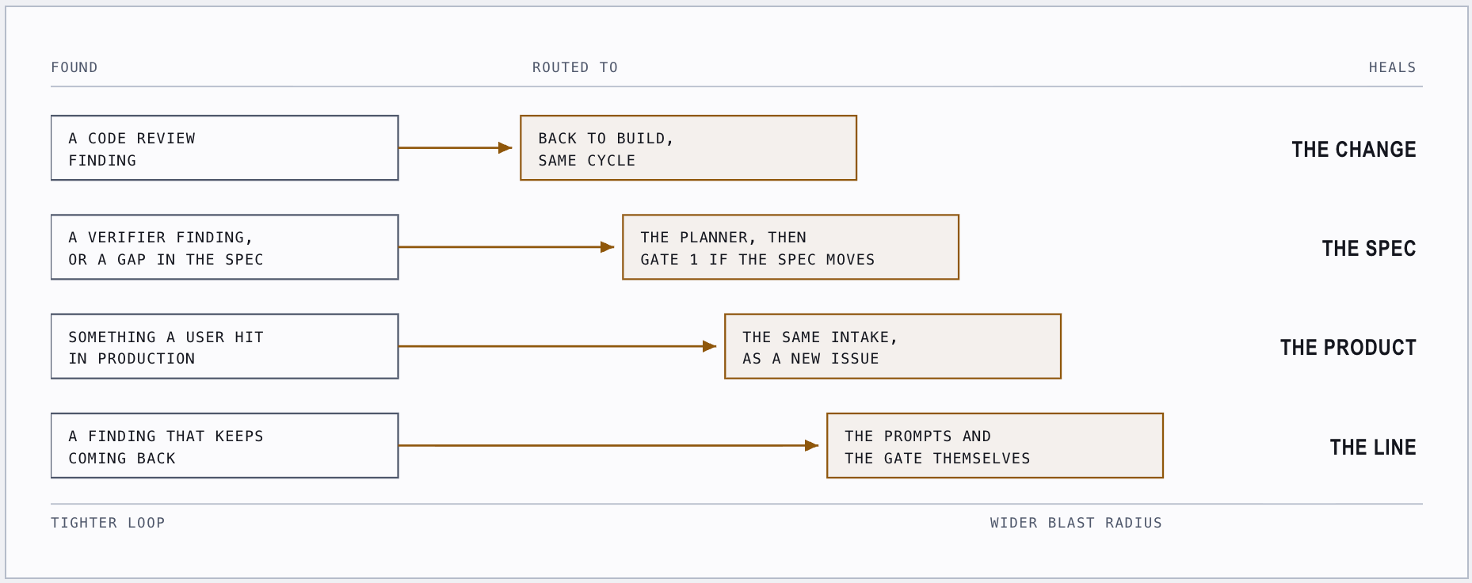Select 'THE SPEC' label

1369,248
